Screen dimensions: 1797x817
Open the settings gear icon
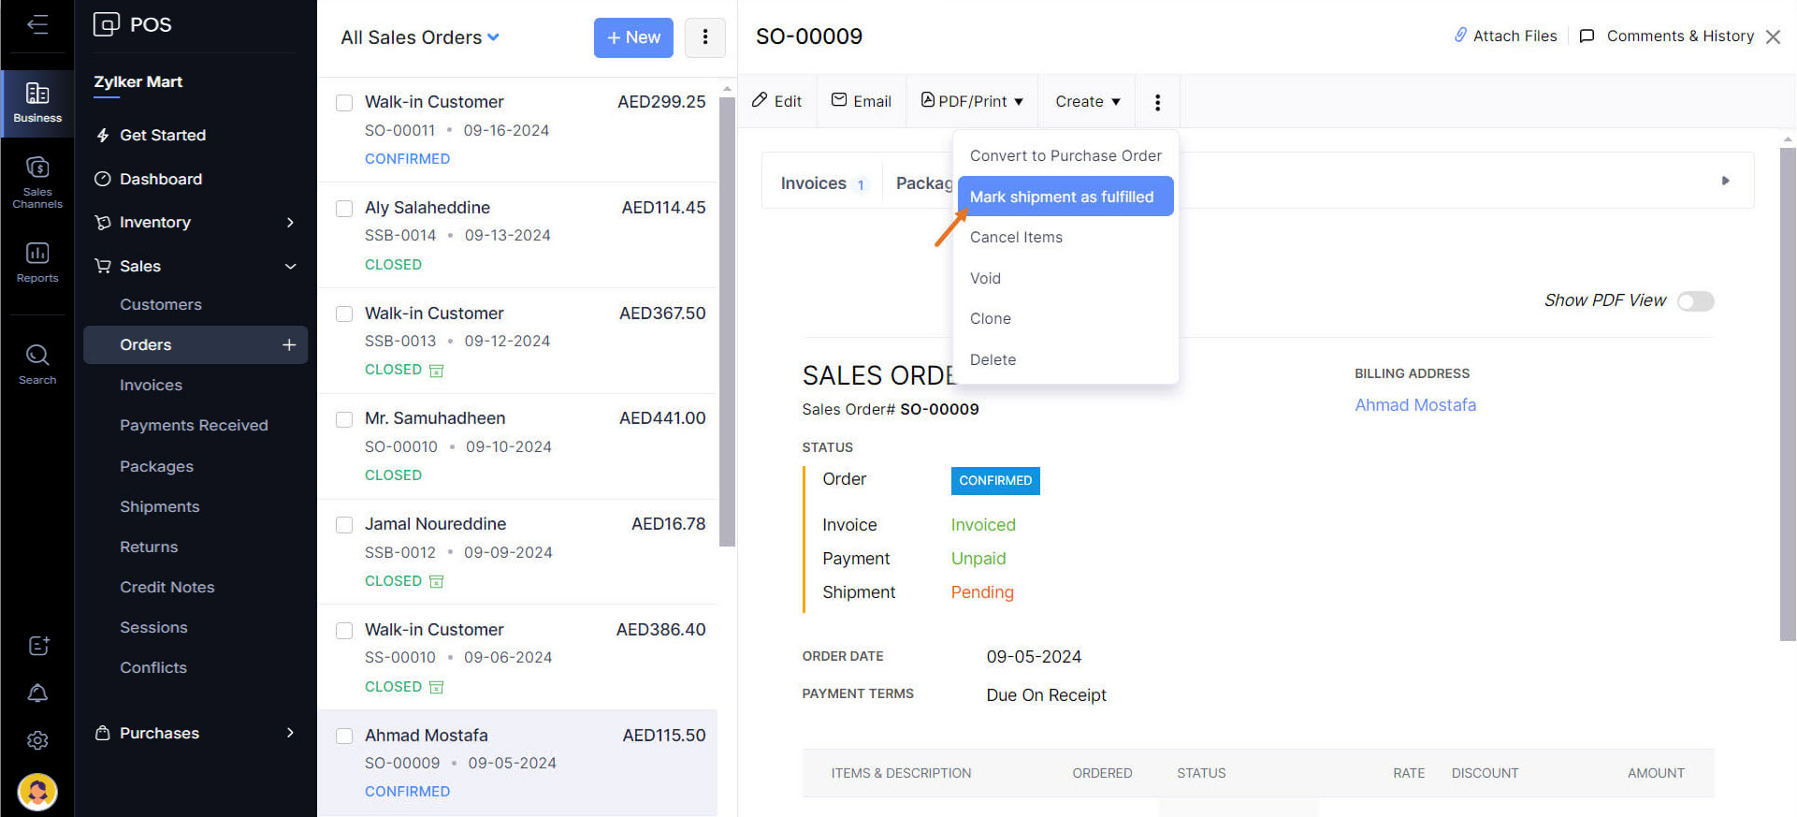point(37,740)
